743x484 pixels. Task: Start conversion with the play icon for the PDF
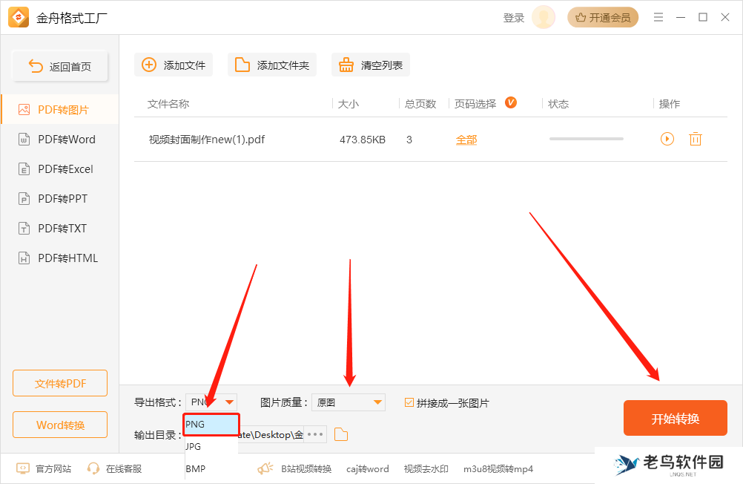[x=667, y=139]
